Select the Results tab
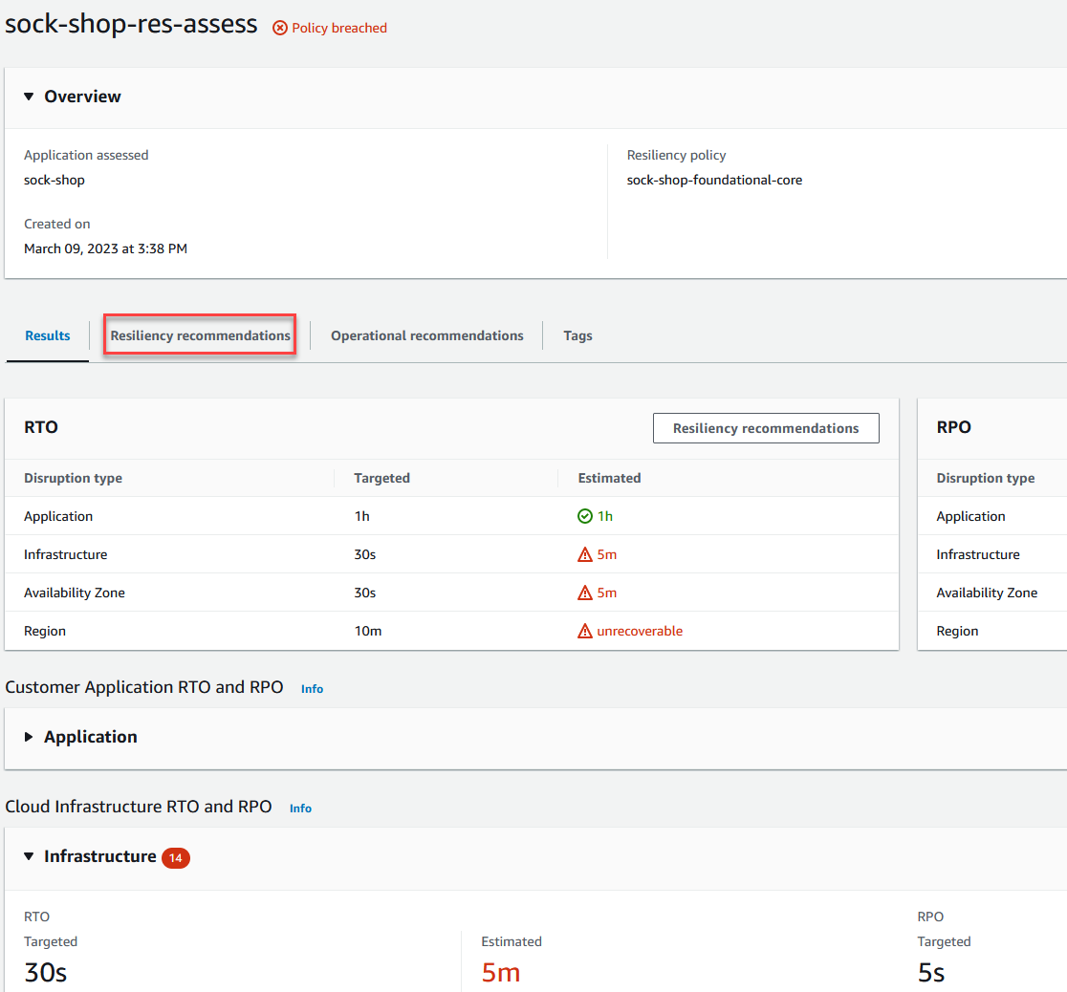The height and width of the screenshot is (992, 1067). click(48, 335)
